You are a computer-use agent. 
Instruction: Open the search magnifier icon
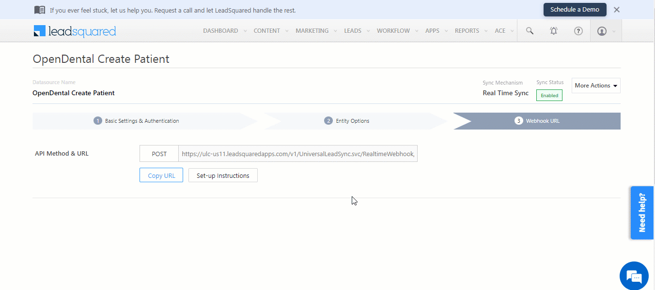[x=530, y=30]
